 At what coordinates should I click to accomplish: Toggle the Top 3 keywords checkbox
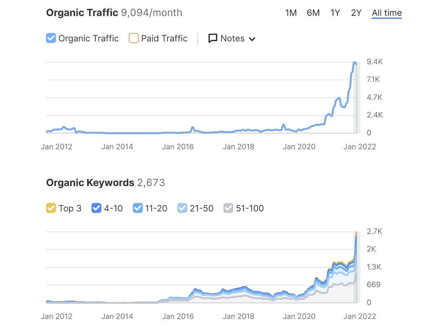(x=51, y=208)
